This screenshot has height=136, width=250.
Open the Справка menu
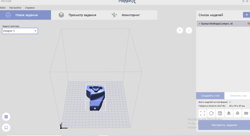[x=30, y=8]
